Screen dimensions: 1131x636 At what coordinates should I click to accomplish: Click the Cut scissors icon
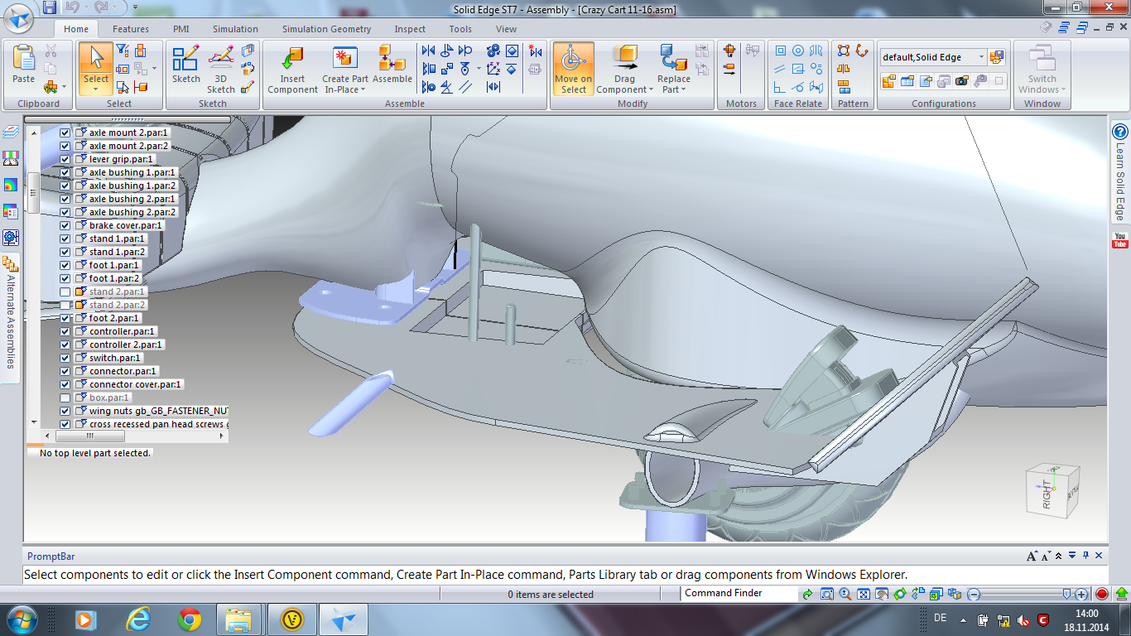tap(51, 51)
